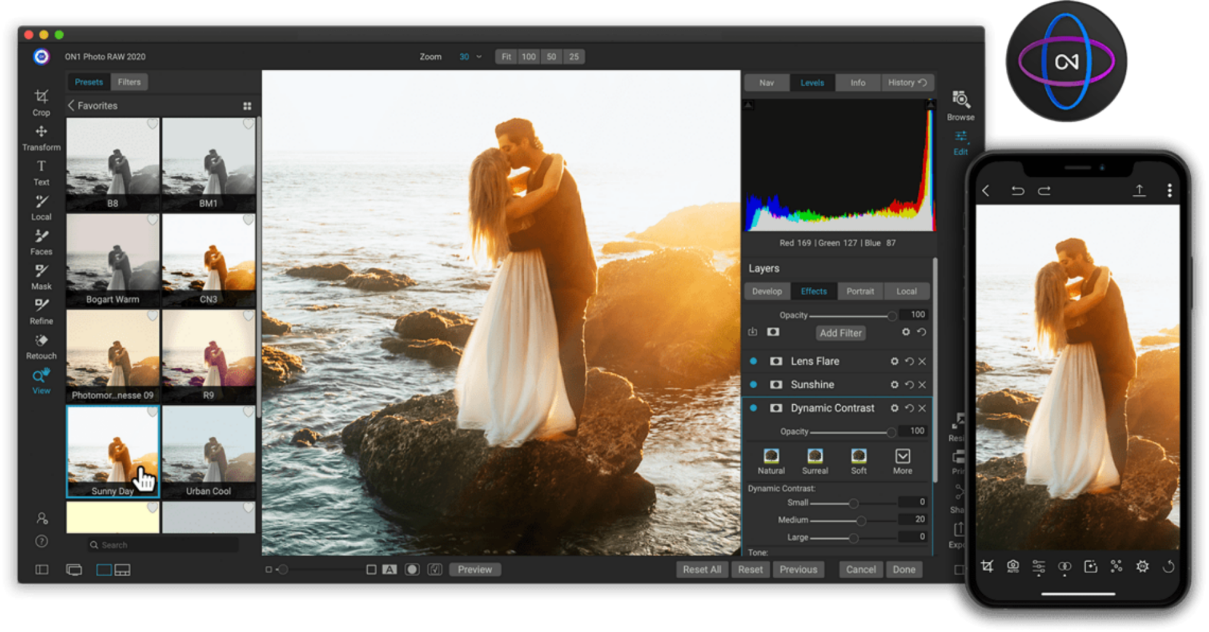Tap the phone adjustment sliders icon
This screenshot has width=1209, height=632.
point(1038,567)
